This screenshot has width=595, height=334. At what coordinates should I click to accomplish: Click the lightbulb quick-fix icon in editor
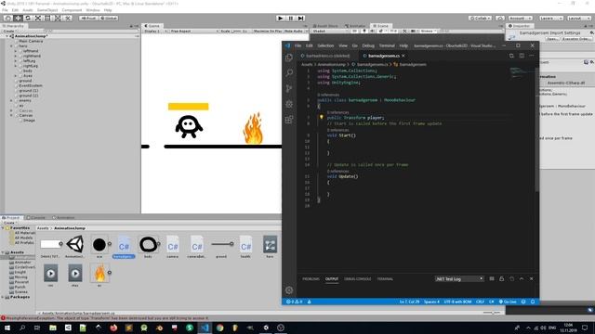point(321,118)
